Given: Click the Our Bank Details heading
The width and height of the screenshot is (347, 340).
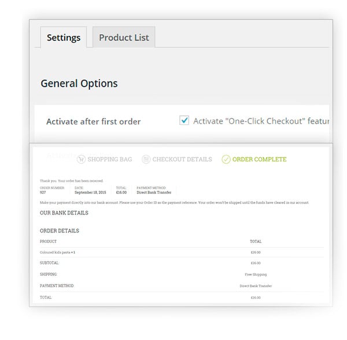Looking at the screenshot, I should click(x=64, y=213).
